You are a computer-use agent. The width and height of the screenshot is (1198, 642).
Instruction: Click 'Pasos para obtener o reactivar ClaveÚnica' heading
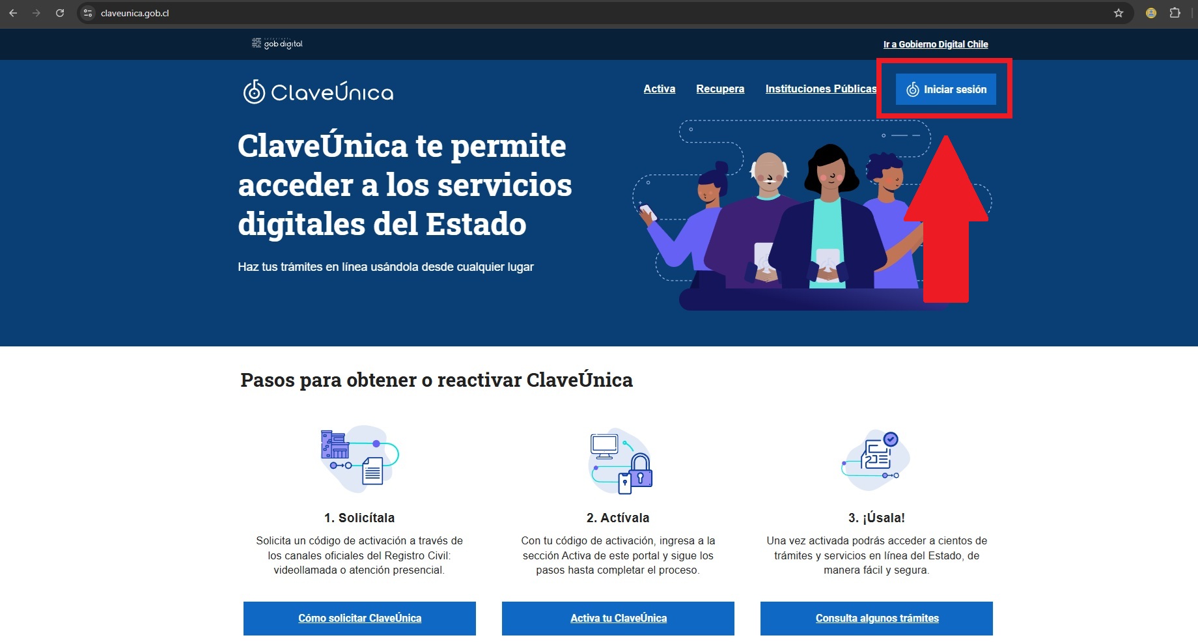(x=436, y=380)
